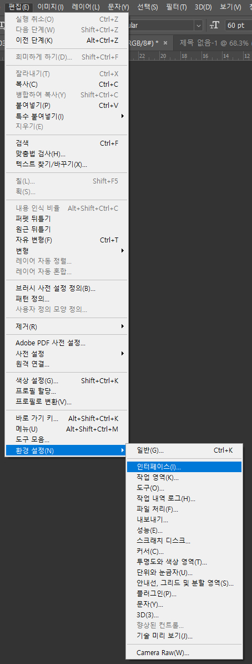Select 검색 menu entry
This screenshot has width=252, height=664.
click(x=67, y=143)
